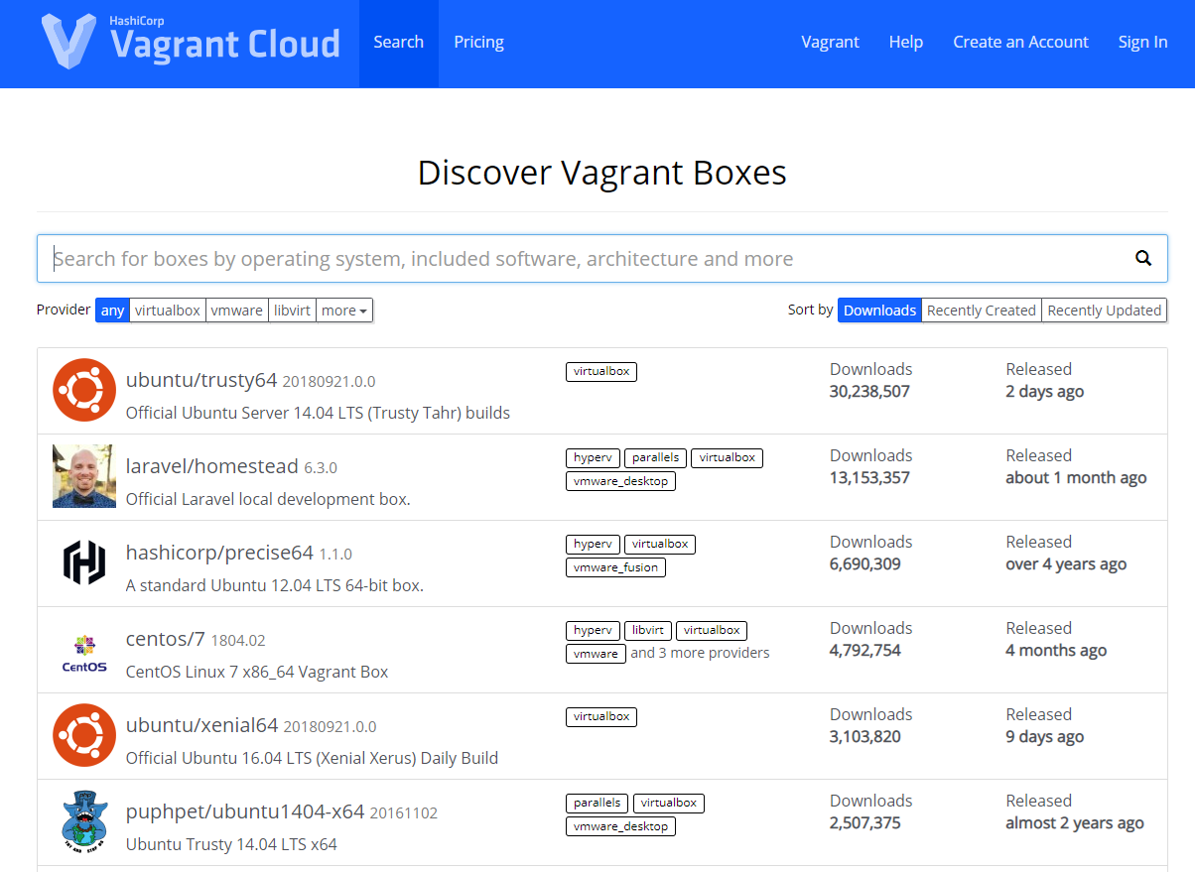Click virtualbox tag on ubuntu/xenial64 row
The height and width of the screenshot is (872, 1195).
tap(601, 717)
